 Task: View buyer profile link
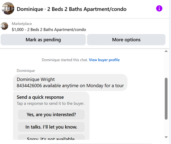pyautogui.click(x=104, y=60)
